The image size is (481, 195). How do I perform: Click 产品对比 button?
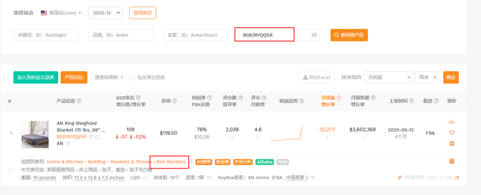click(x=74, y=77)
